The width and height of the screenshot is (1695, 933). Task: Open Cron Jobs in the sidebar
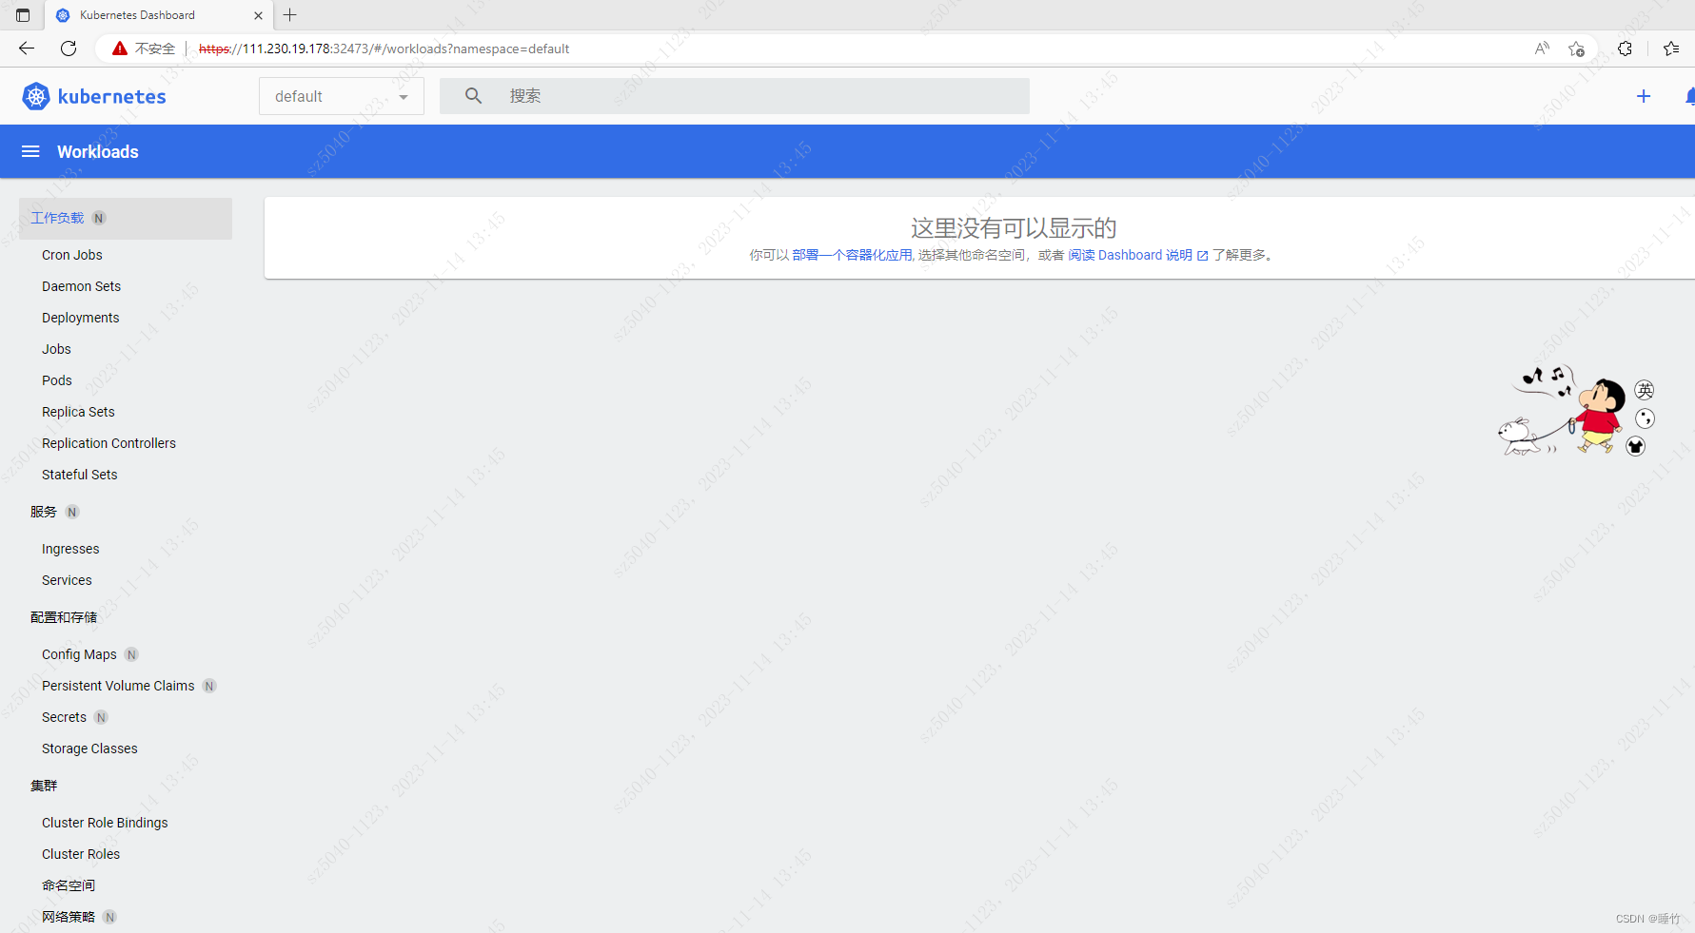[x=72, y=255]
